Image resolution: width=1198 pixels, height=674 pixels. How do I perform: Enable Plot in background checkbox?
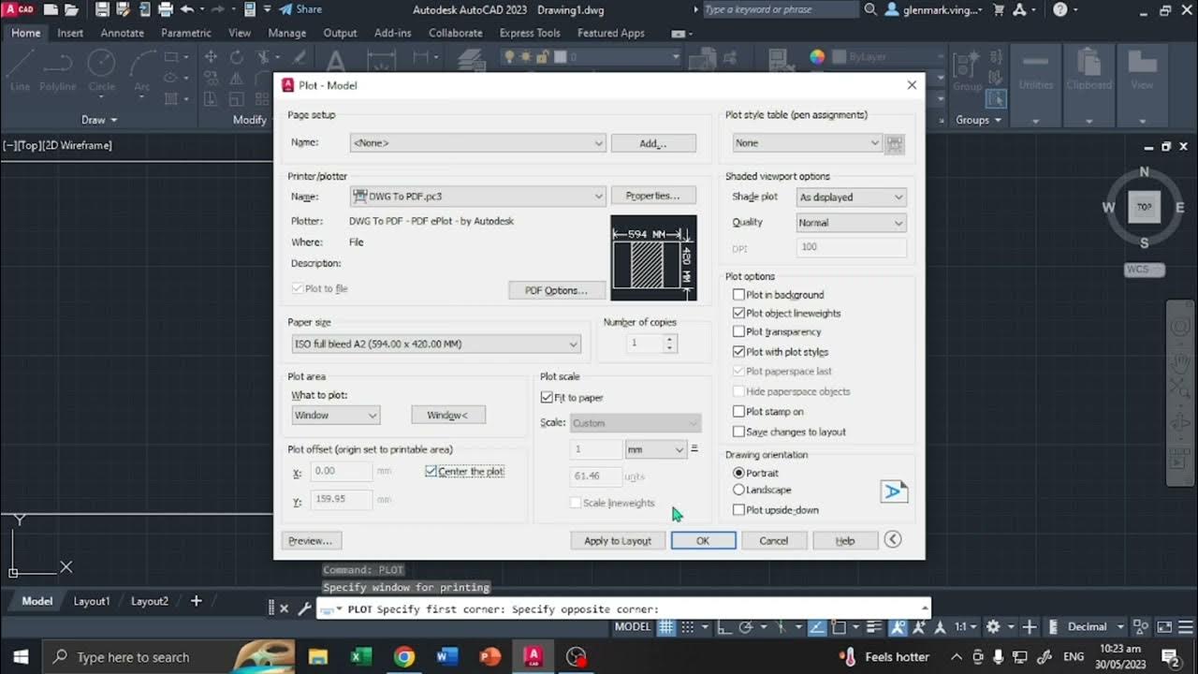click(x=738, y=295)
